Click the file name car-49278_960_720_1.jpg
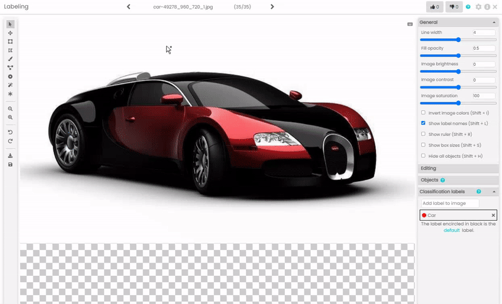Screen dimensions: 502x304 [x=183, y=7]
